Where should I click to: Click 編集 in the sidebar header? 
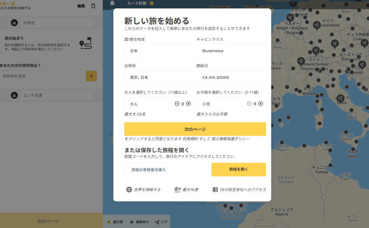pos(81,6)
